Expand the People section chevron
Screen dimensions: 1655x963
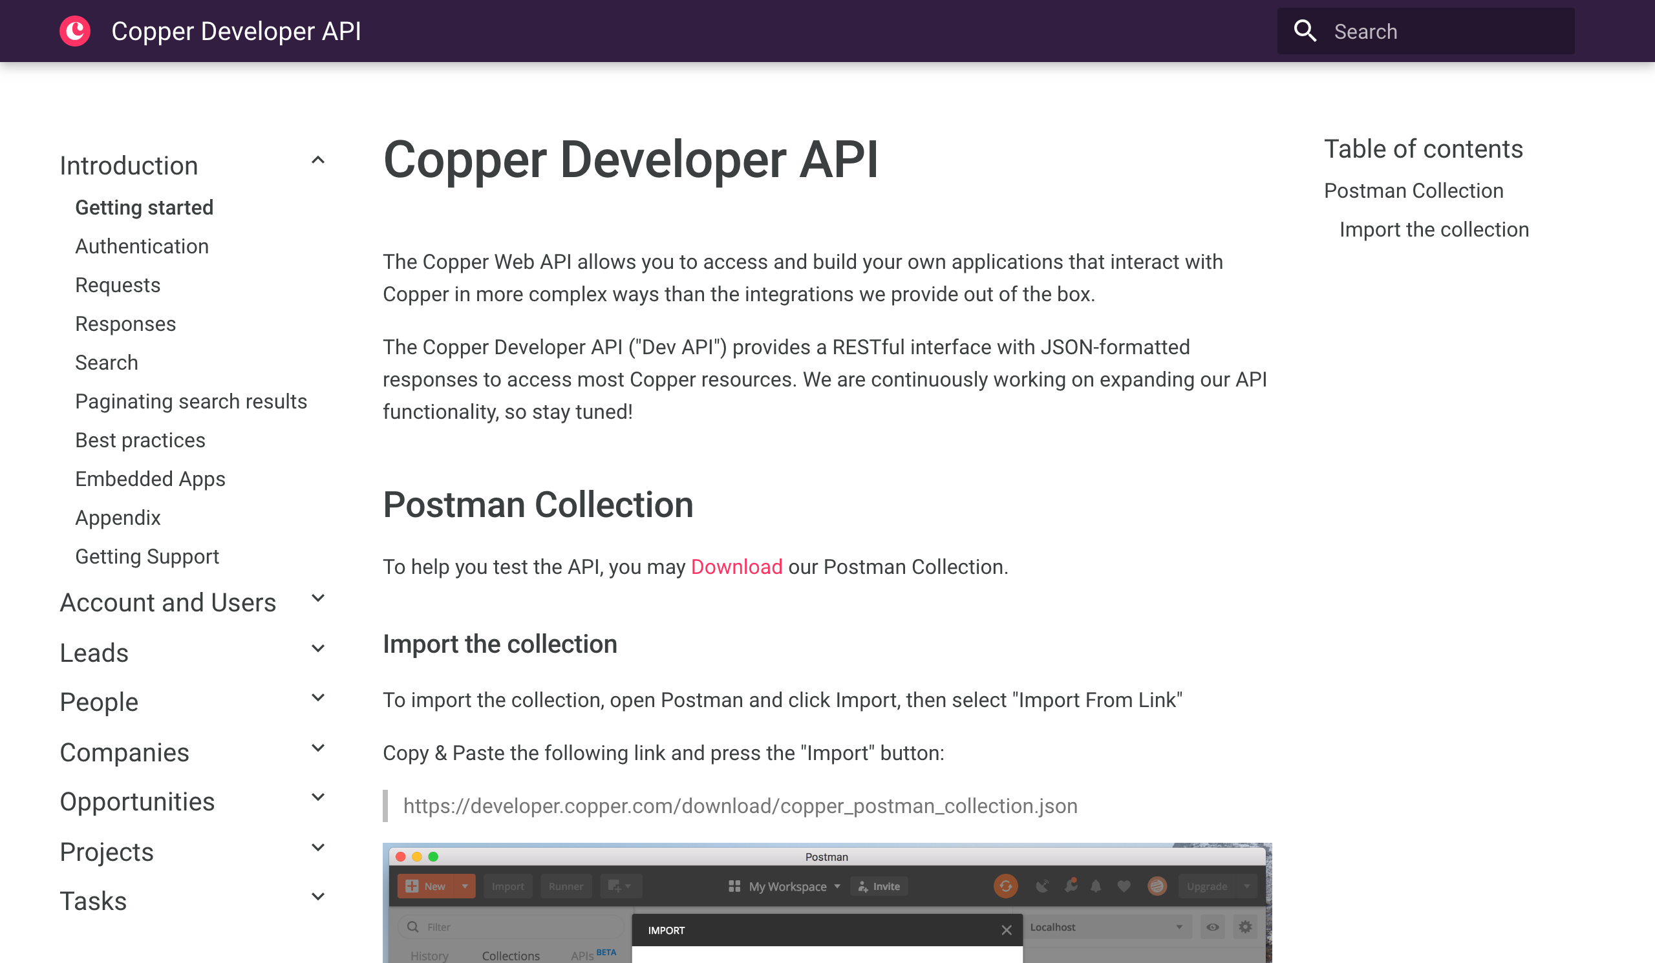318,698
